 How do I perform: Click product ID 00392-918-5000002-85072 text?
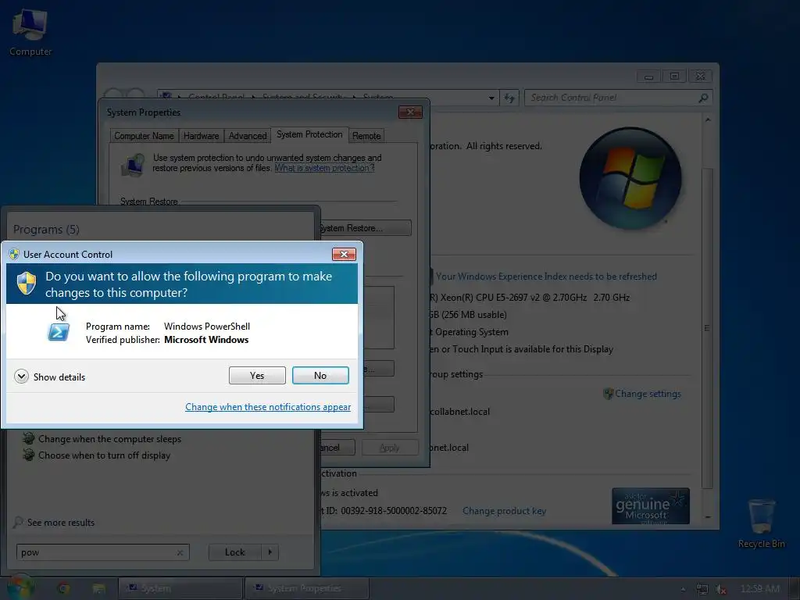point(394,511)
